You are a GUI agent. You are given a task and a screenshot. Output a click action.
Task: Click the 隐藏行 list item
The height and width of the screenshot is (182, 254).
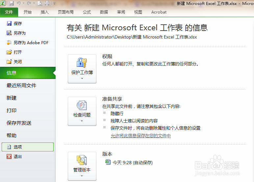tap(117, 114)
